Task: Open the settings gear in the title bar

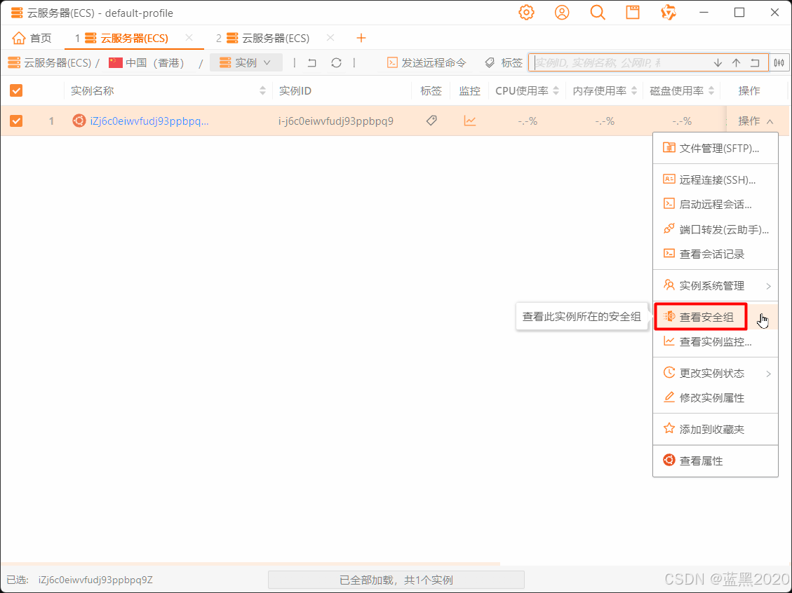Action: 526,13
